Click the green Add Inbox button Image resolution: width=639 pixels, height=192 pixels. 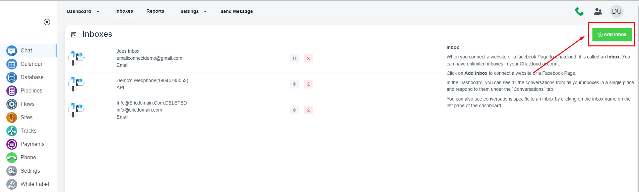click(612, 35)
